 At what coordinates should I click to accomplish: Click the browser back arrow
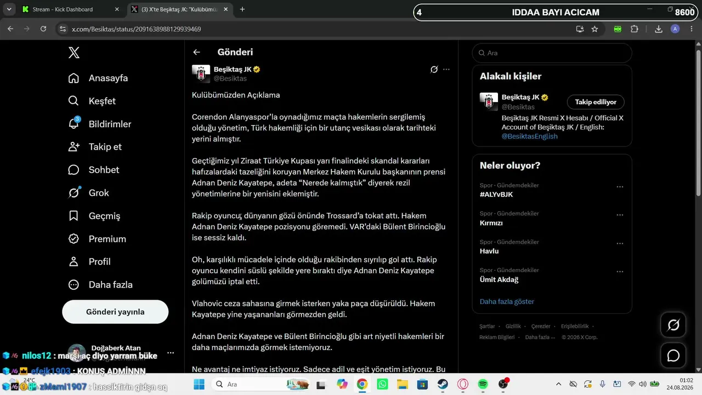click(10, 29)
